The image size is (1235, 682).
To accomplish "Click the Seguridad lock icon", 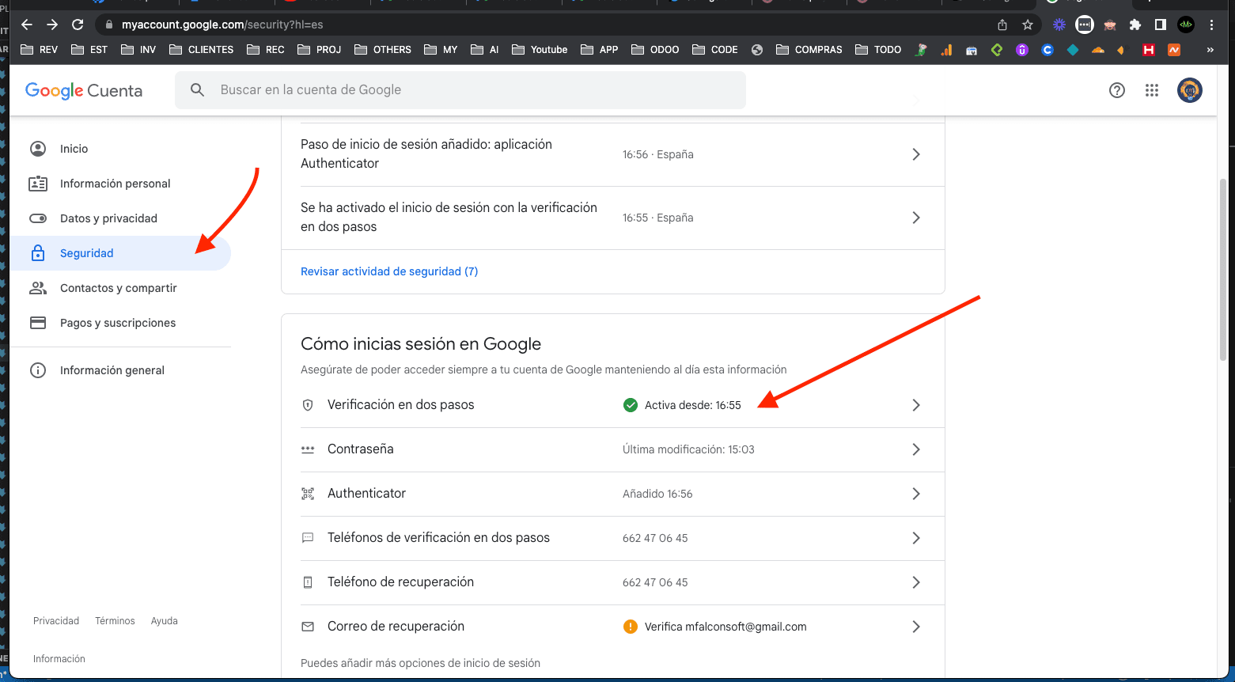I will (x=38, y=253).
